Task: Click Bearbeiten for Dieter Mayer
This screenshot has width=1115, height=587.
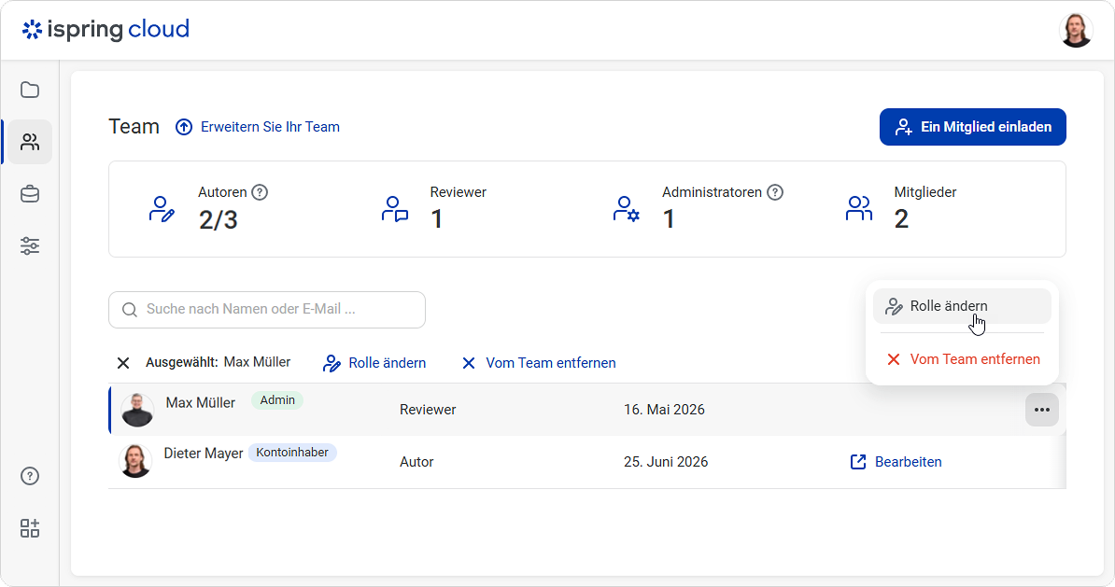Action: [x=896, y=462]
